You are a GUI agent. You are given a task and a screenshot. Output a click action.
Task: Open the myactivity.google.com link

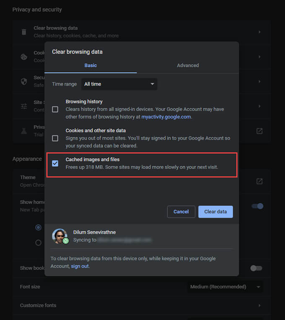tap(166, 117)
